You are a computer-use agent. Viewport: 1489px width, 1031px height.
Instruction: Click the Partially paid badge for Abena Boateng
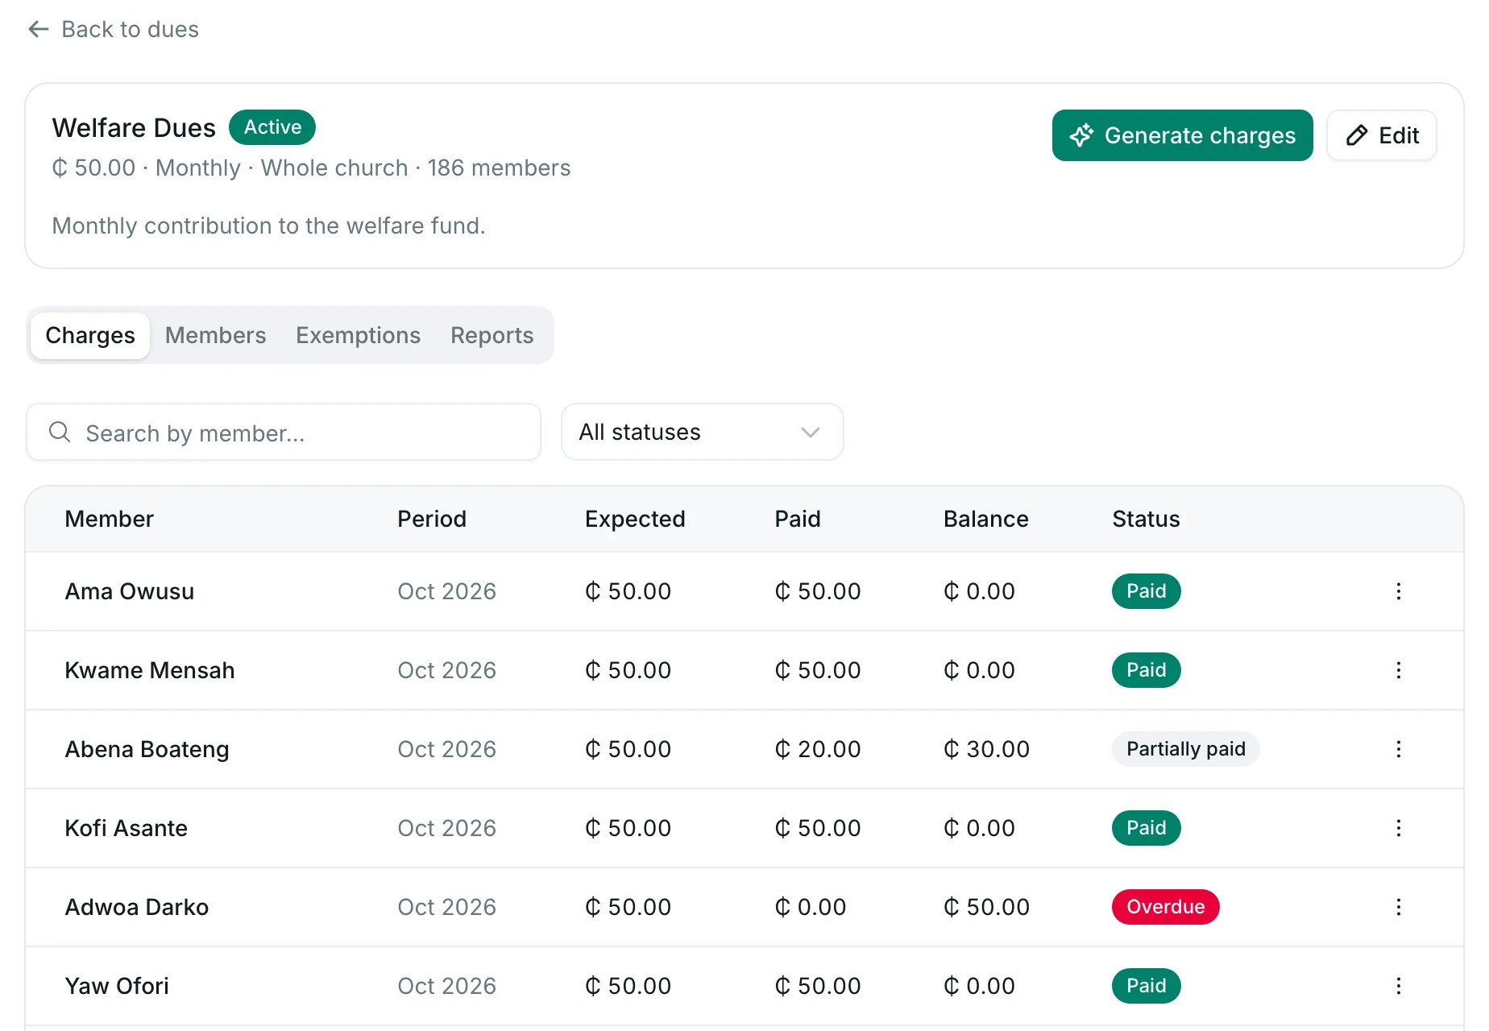coord(1185,749)
